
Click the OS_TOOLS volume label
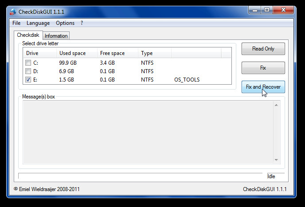click(187, 80)
